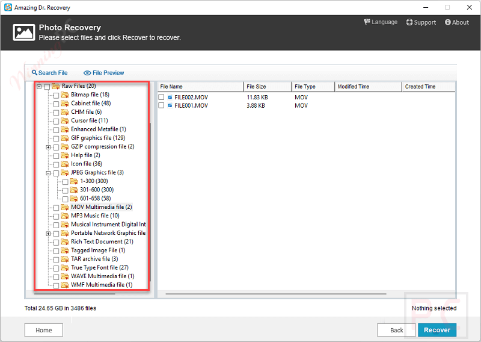
Task: Check the FILE002.MOV checkbox
Action: (161, 97)
